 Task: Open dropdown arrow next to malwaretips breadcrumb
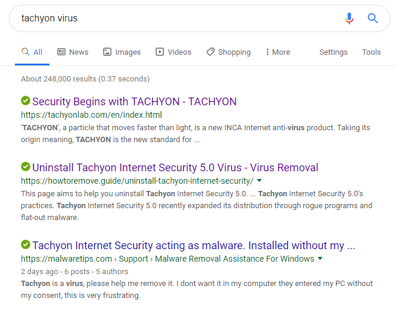pos(320,259)
